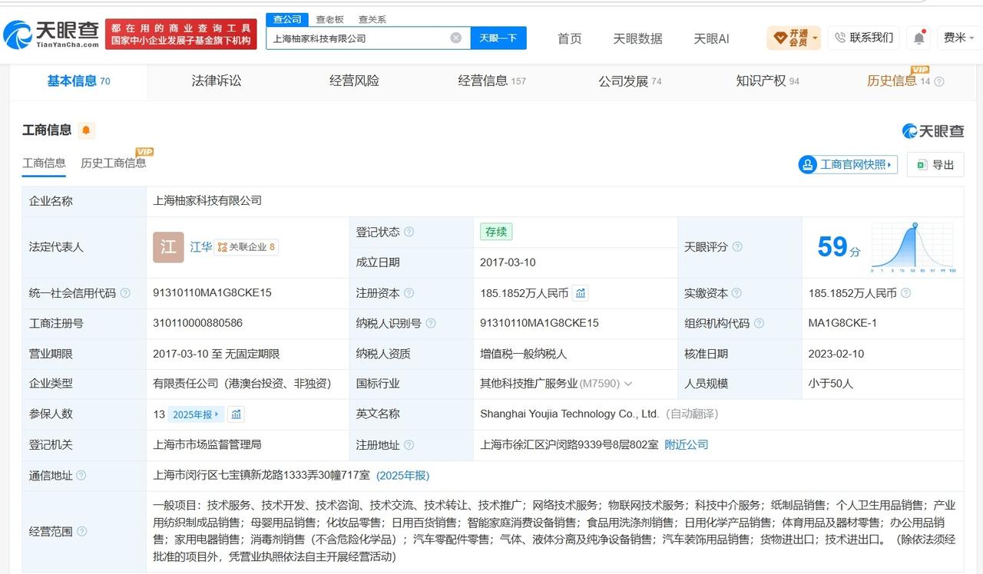
Task: Click the credit code 91310110MA1G8CKE15 value
Action: click(212, 293)
